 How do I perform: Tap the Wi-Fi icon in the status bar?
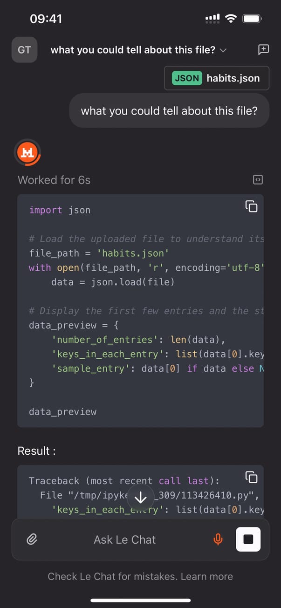tap(231, 19)
